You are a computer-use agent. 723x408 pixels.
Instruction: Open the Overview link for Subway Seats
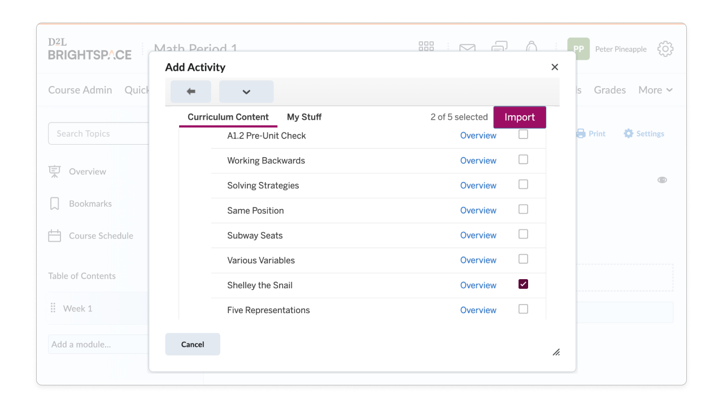pos(478,235)
